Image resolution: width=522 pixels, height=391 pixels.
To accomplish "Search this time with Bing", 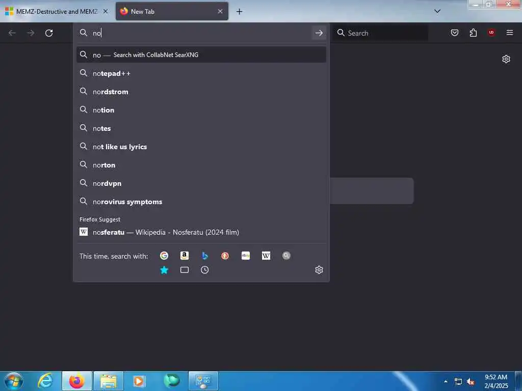I will [205, 256].
